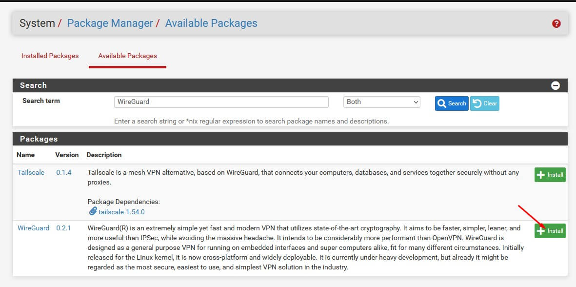Click the Package Manager breadcrumb link
This screenshot has width=576, height=287.
110,23
